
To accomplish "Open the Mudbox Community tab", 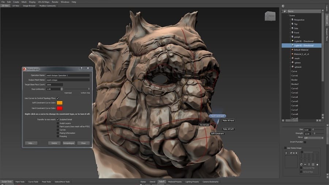I will [x=48, y=5].
